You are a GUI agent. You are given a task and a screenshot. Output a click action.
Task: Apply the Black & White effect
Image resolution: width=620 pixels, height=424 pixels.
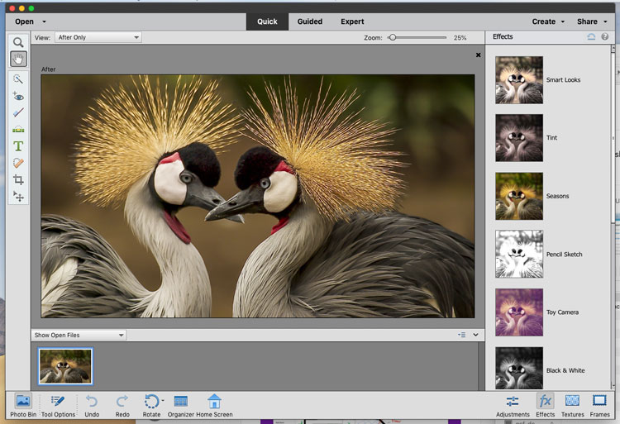point(519,369)
